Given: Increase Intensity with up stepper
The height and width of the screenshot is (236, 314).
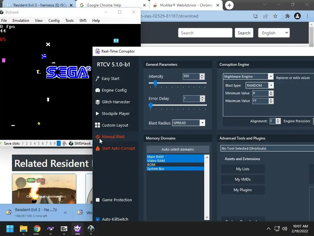Looking at the screenshot, I should coord(202,75).
